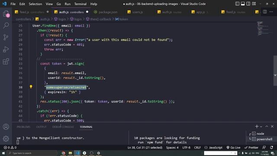The height and width of the screenshot is (156, 277).
Task: Open Windows Start menu
Action: point(3,153)
